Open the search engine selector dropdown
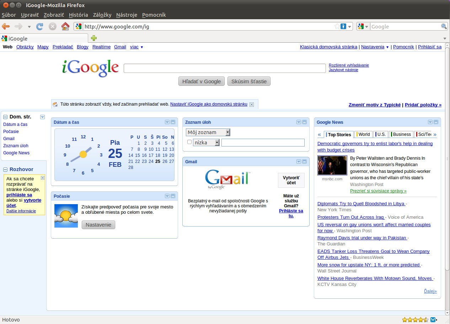Screen dimensions: 450x324 point(363,26)
